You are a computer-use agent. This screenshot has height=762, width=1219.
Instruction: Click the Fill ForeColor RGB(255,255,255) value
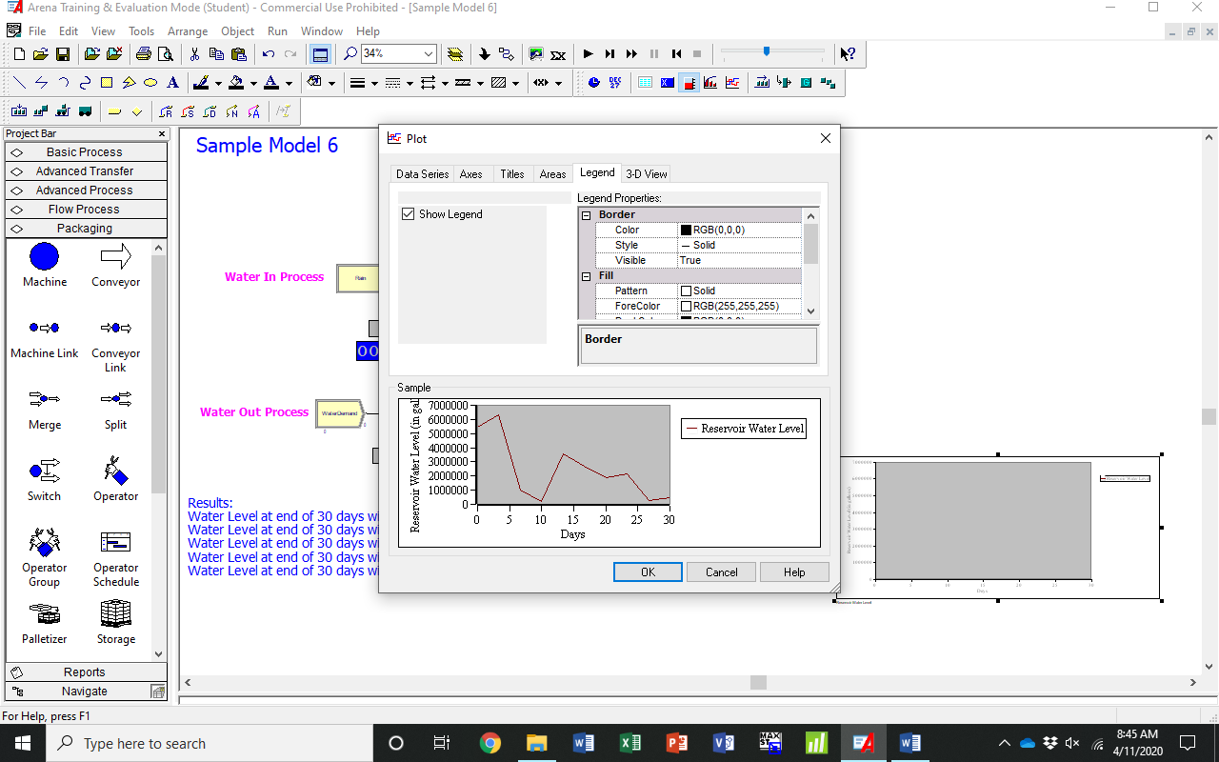tap(739, 306)
